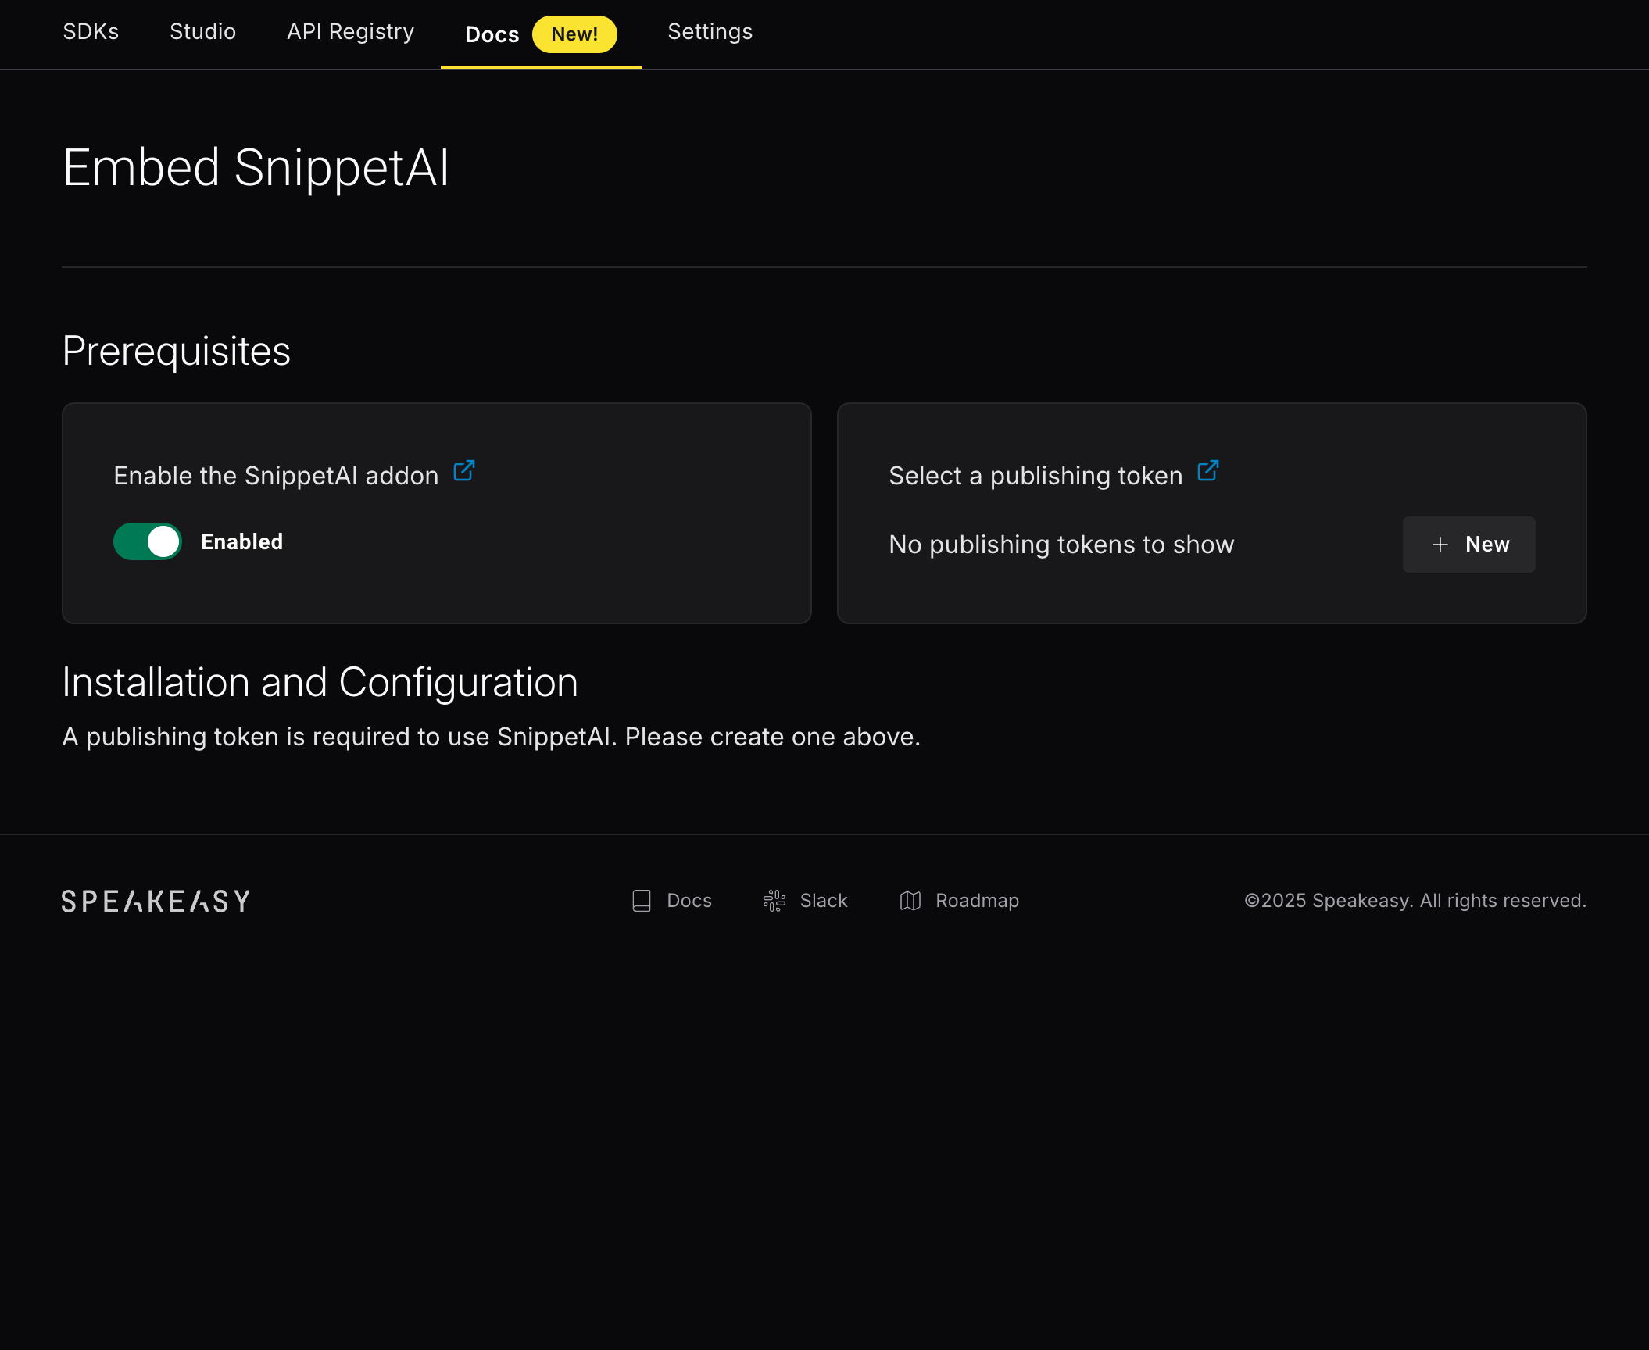Screen dimensions: 1649x1350
Task: Navigate to the API Registry tab
Action: point(350,32)
